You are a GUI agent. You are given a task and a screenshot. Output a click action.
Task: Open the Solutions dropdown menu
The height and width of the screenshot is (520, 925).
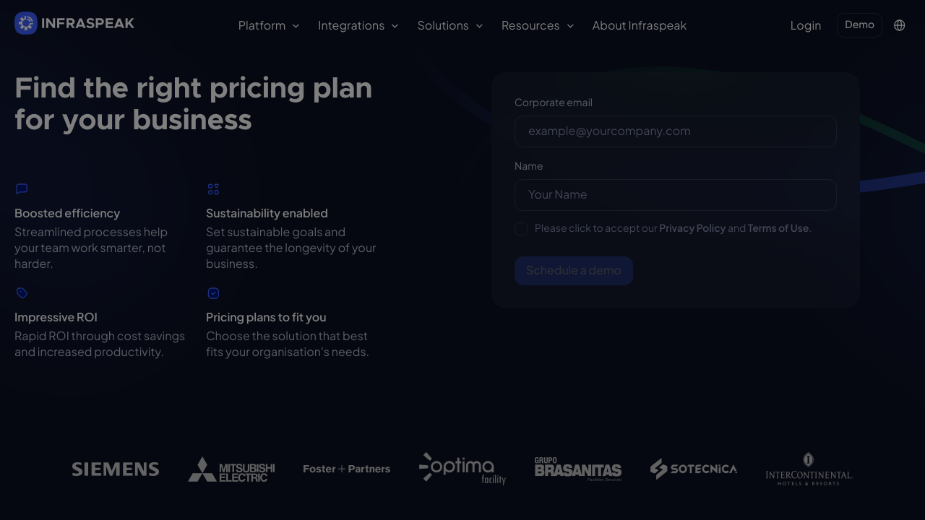[449, 26]
